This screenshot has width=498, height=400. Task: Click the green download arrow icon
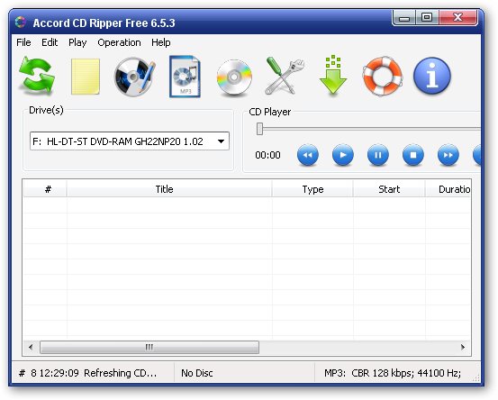pyautogui.click(x=333, y=75)
